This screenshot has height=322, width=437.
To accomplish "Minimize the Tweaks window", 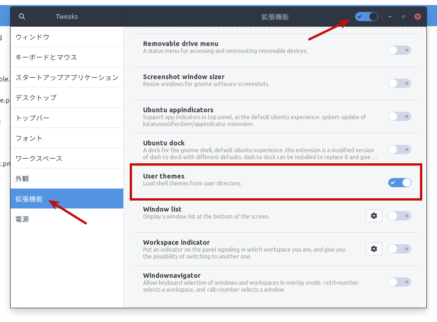I will tap(390, 17).
